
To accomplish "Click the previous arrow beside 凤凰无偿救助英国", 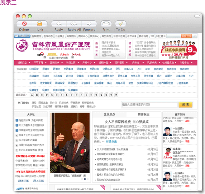I will point(45,57).
